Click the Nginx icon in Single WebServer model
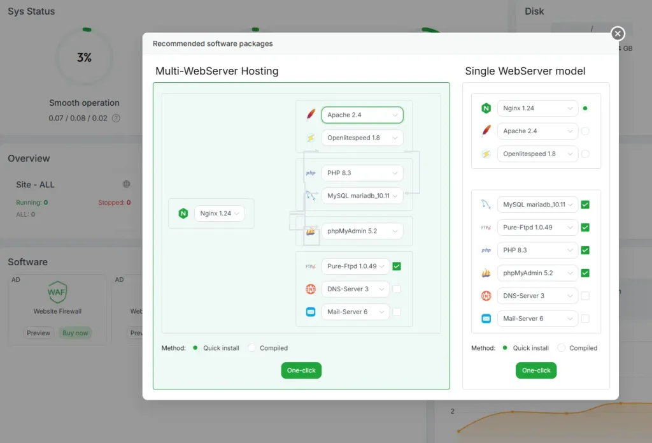 pyautogui.click(x=486, y=108)
